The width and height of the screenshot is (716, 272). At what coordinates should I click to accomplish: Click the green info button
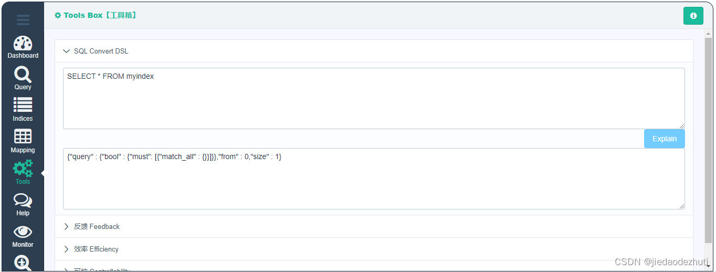click(x=693, y=16)
